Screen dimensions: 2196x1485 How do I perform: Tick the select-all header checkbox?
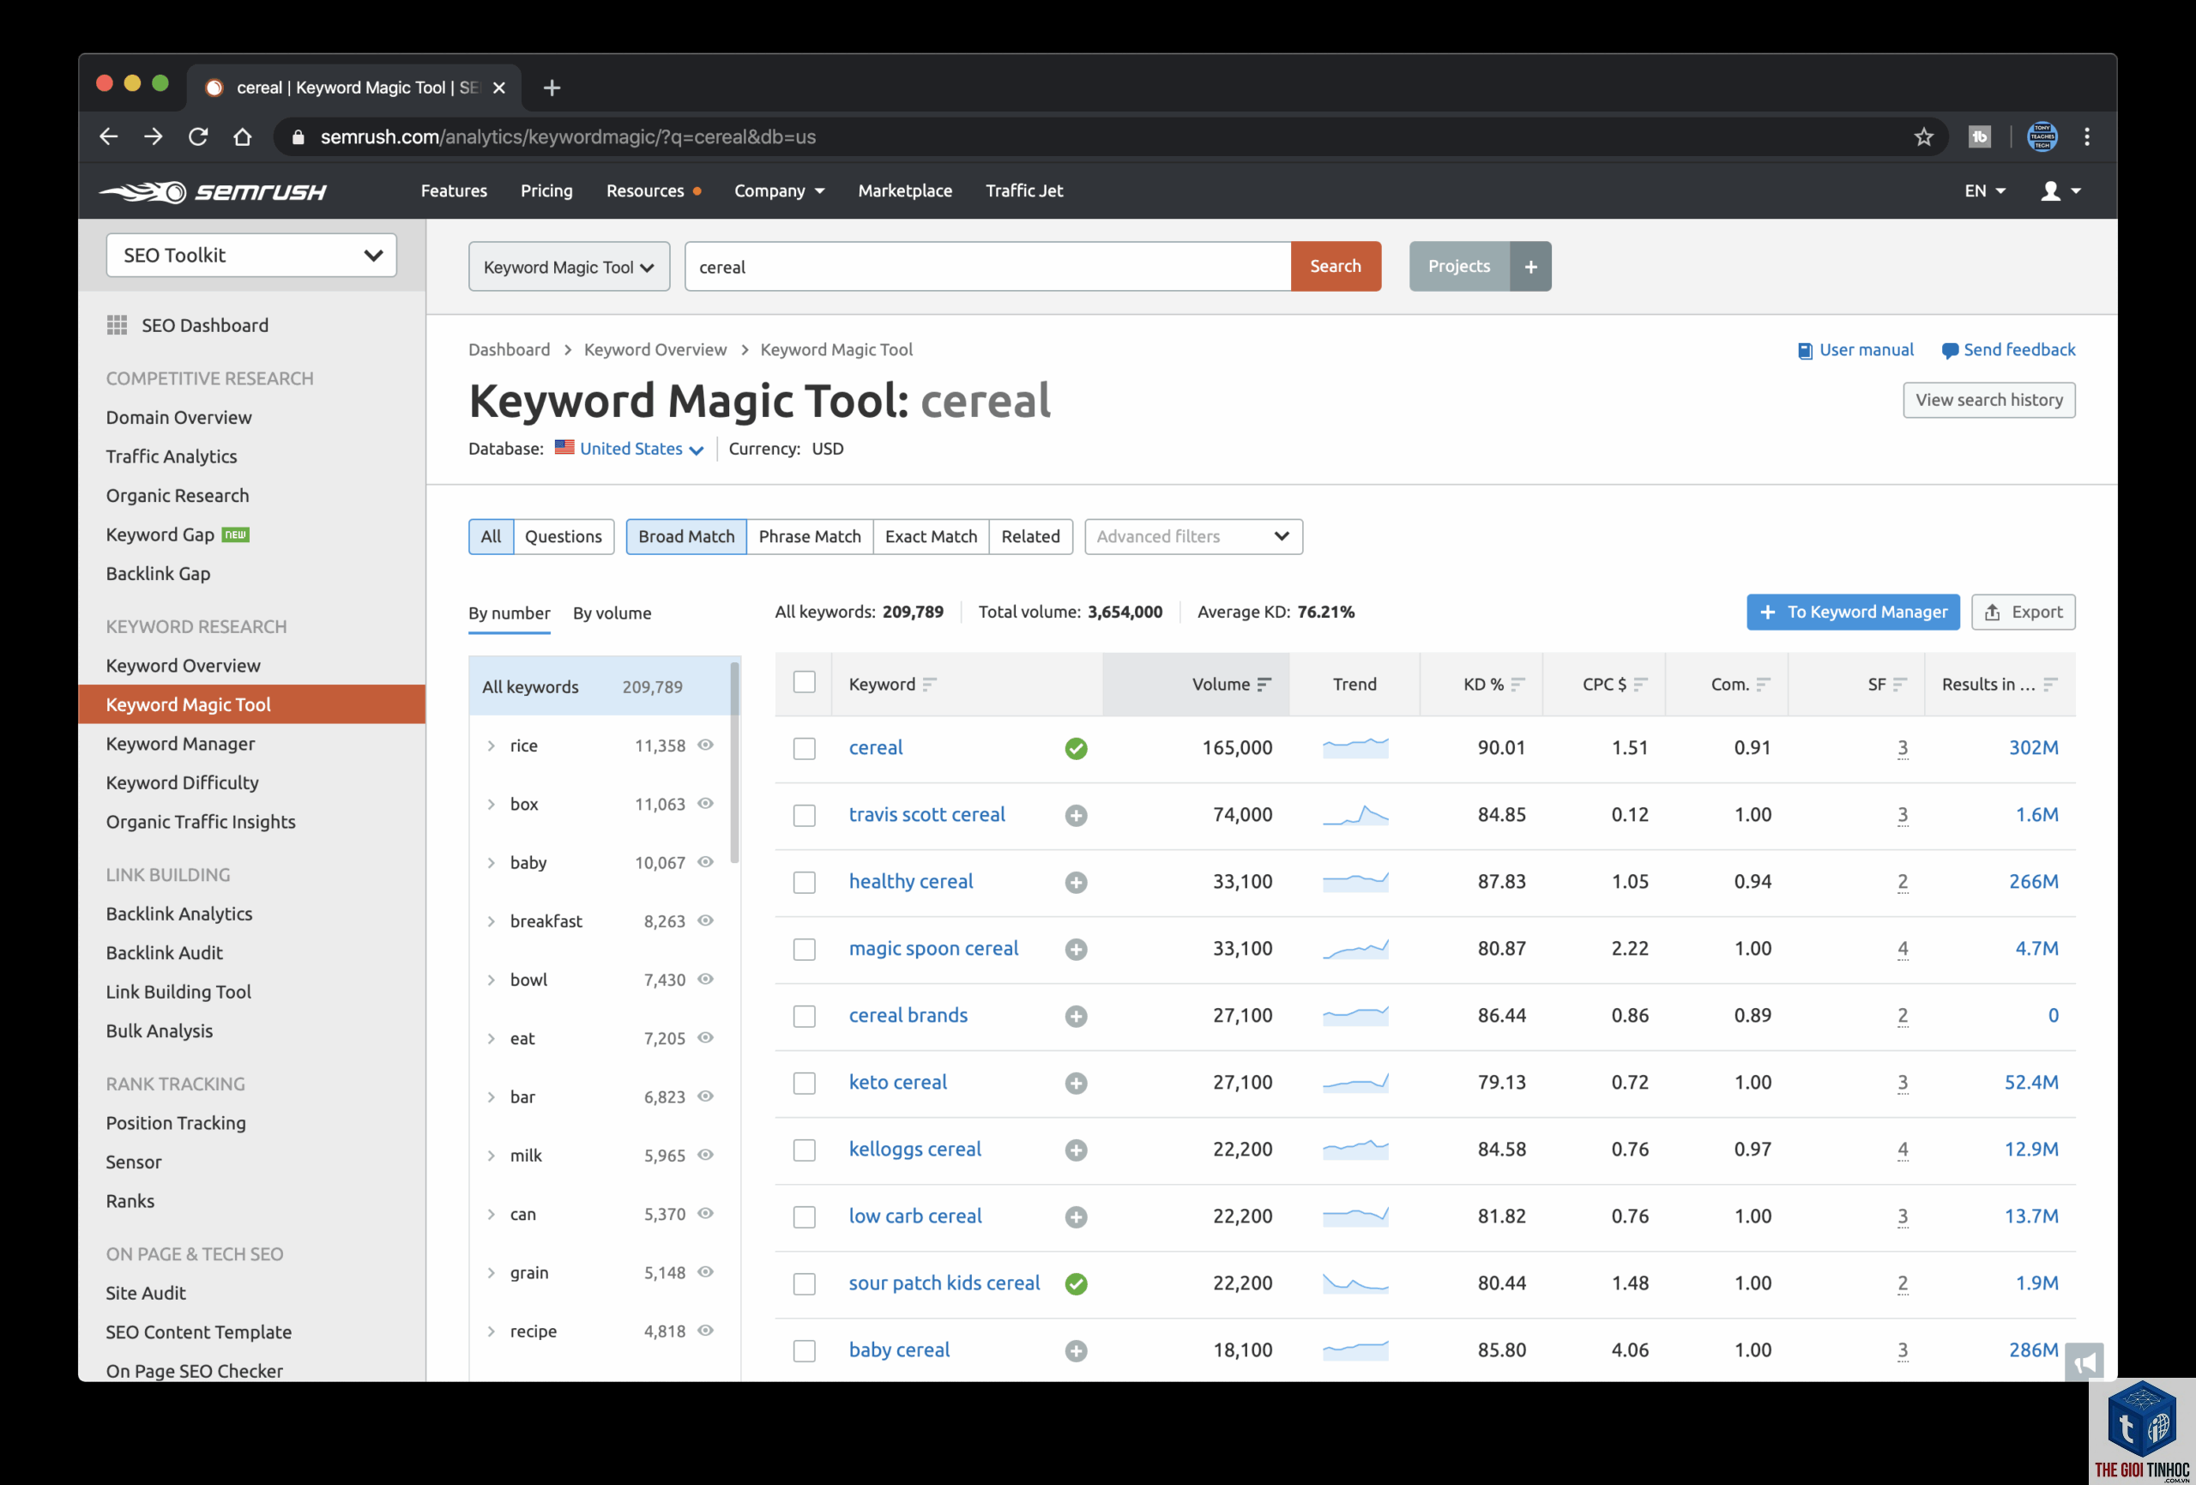coord(804,683)
